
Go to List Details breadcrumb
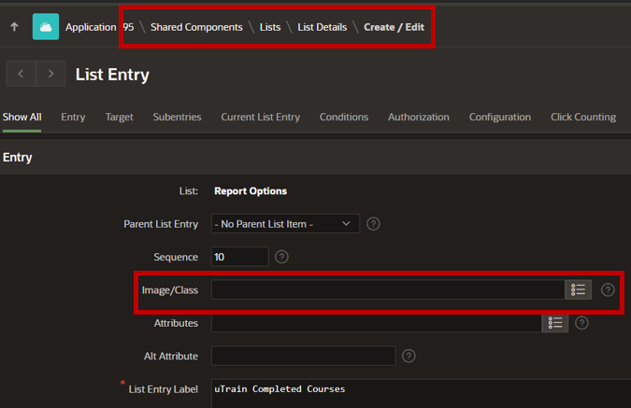(322, 27)
